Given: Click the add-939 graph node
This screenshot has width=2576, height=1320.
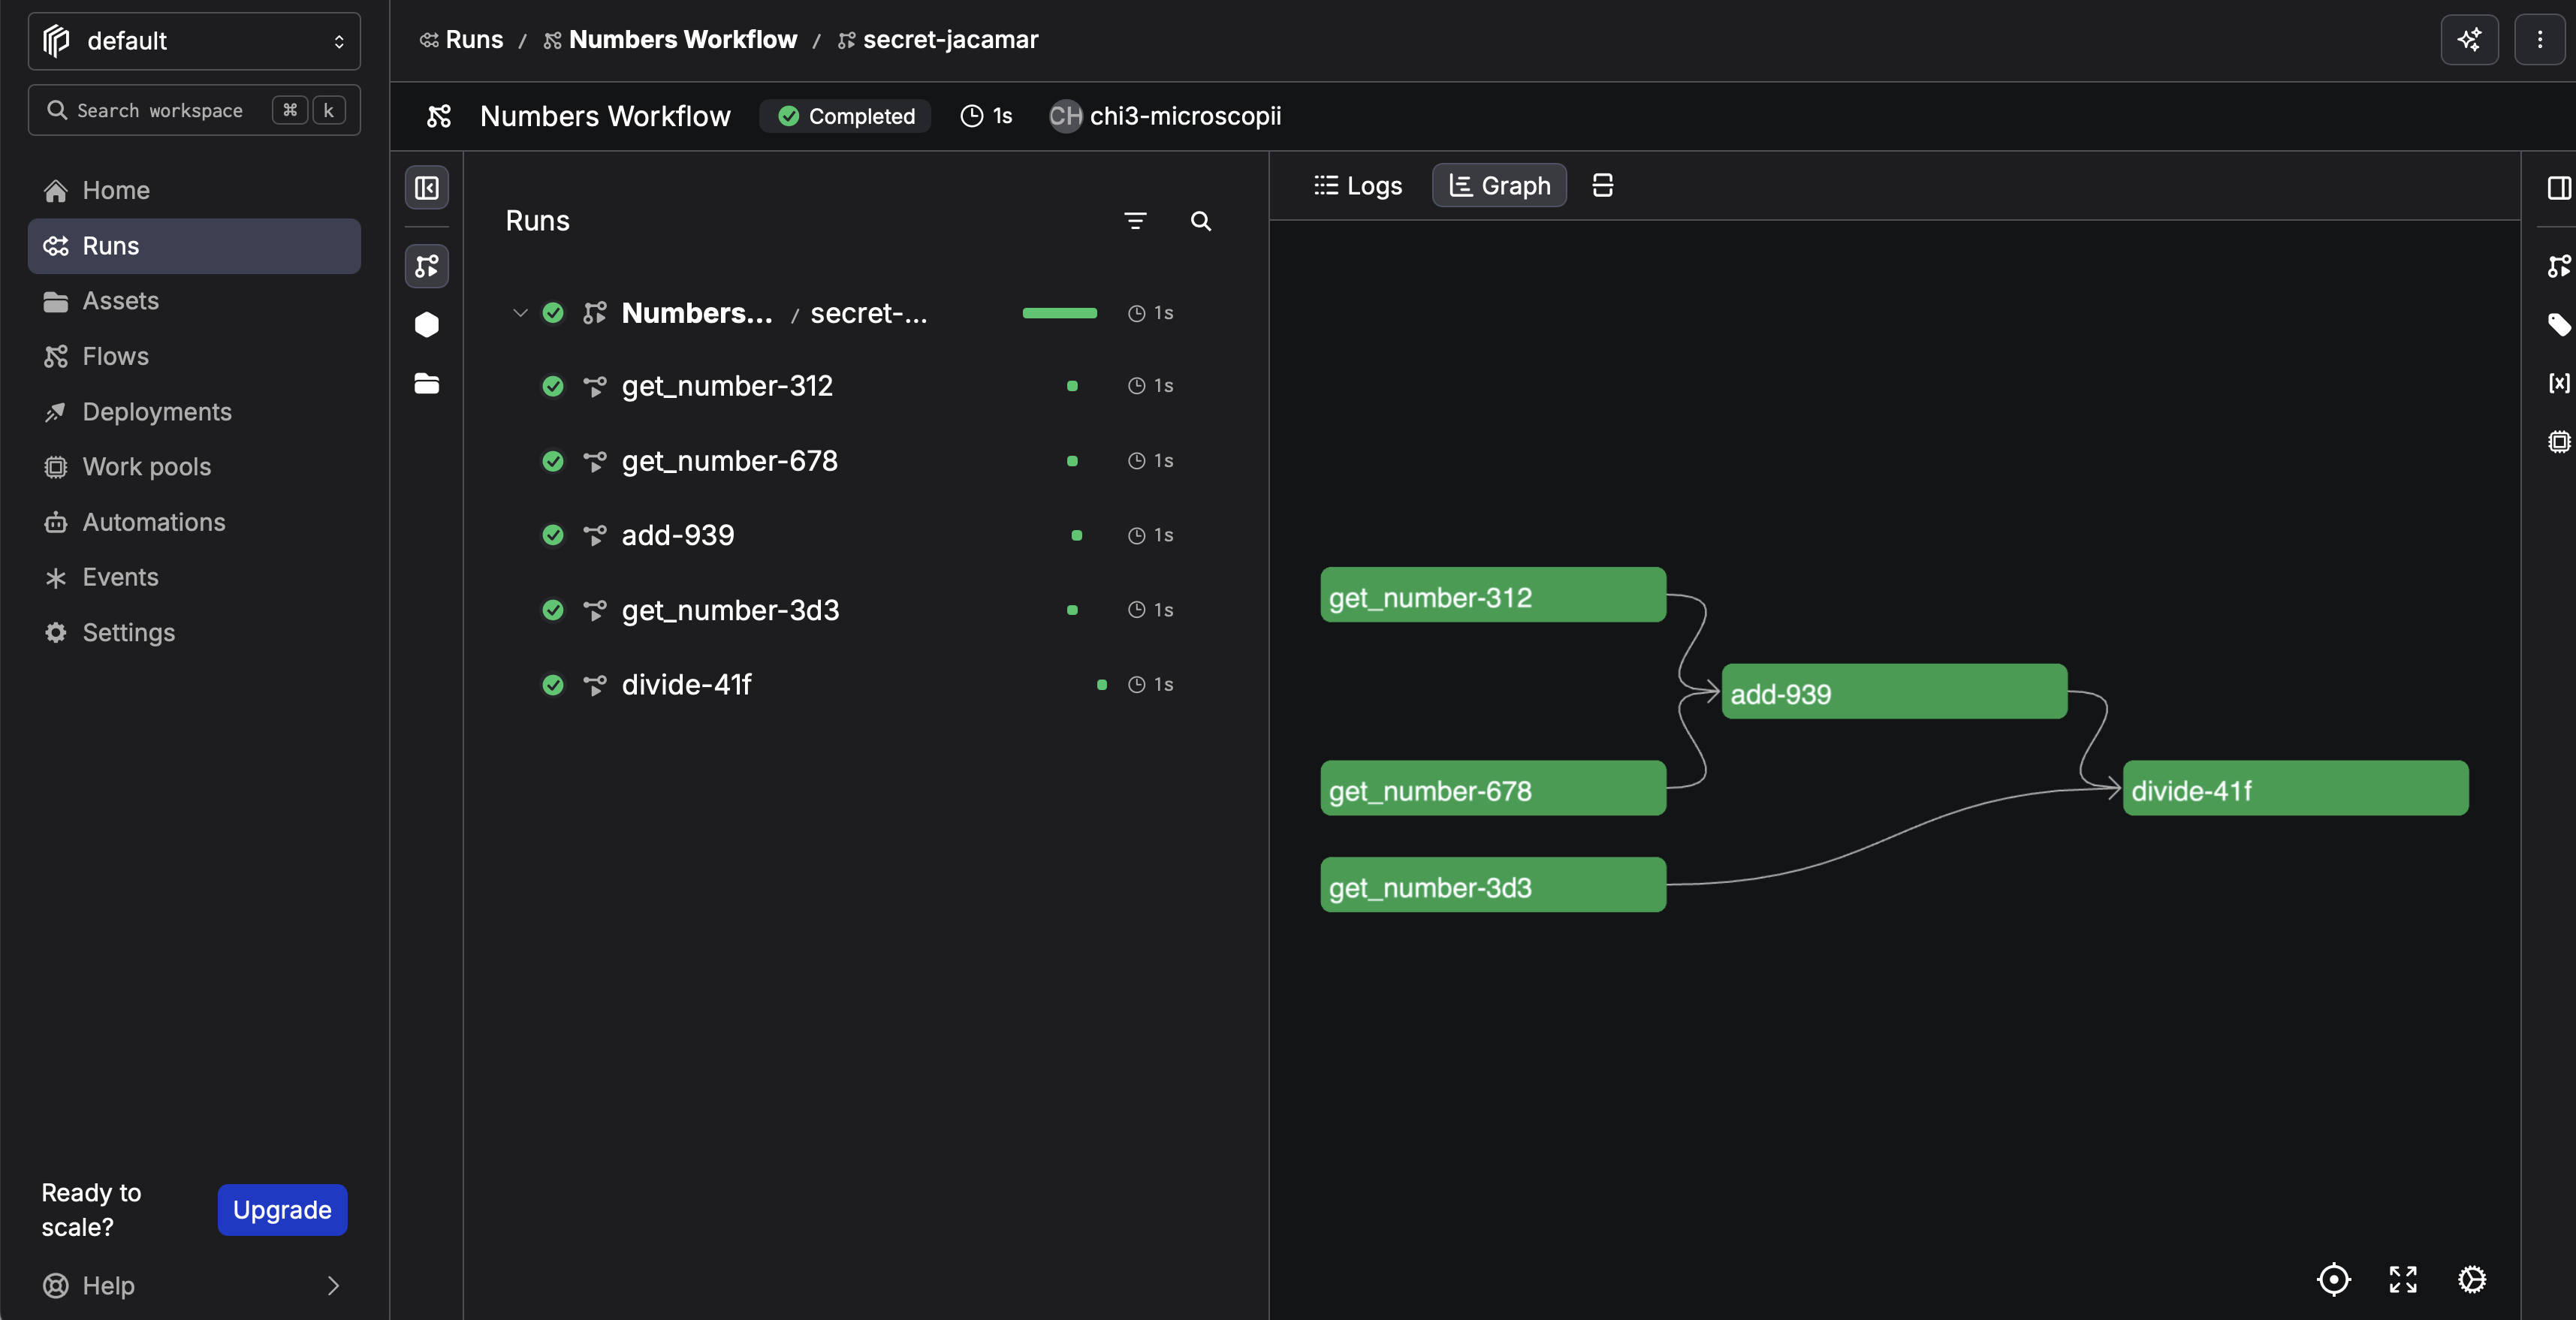Looking at the screenshot, I should click(1894, 692).
